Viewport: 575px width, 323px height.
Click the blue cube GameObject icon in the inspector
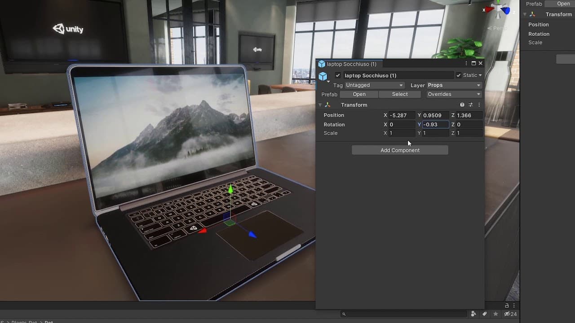coord(323,76)
